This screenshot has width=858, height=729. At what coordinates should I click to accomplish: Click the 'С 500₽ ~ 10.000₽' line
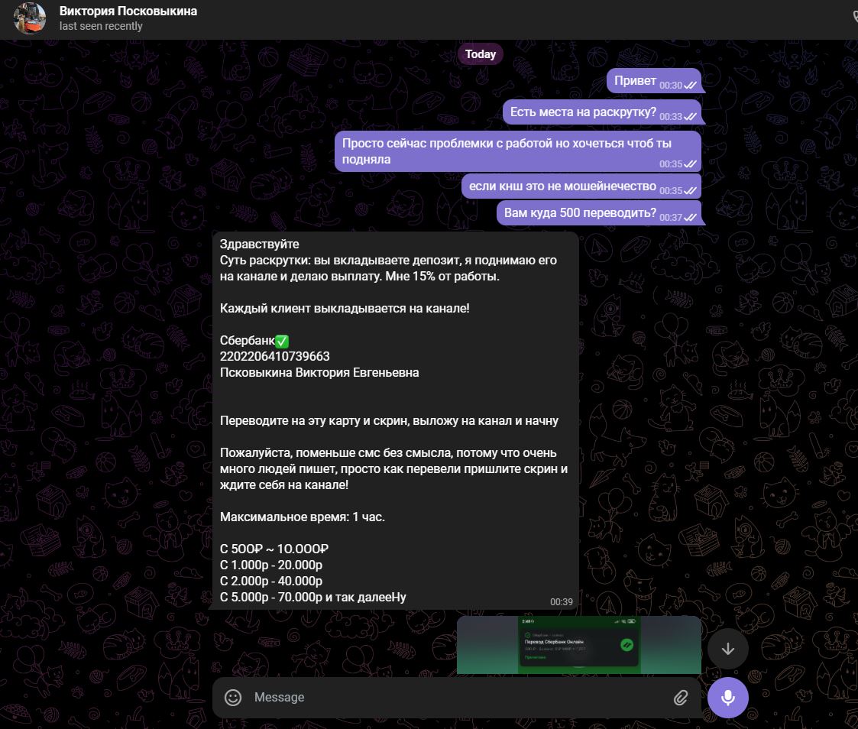tap(274, 549)
